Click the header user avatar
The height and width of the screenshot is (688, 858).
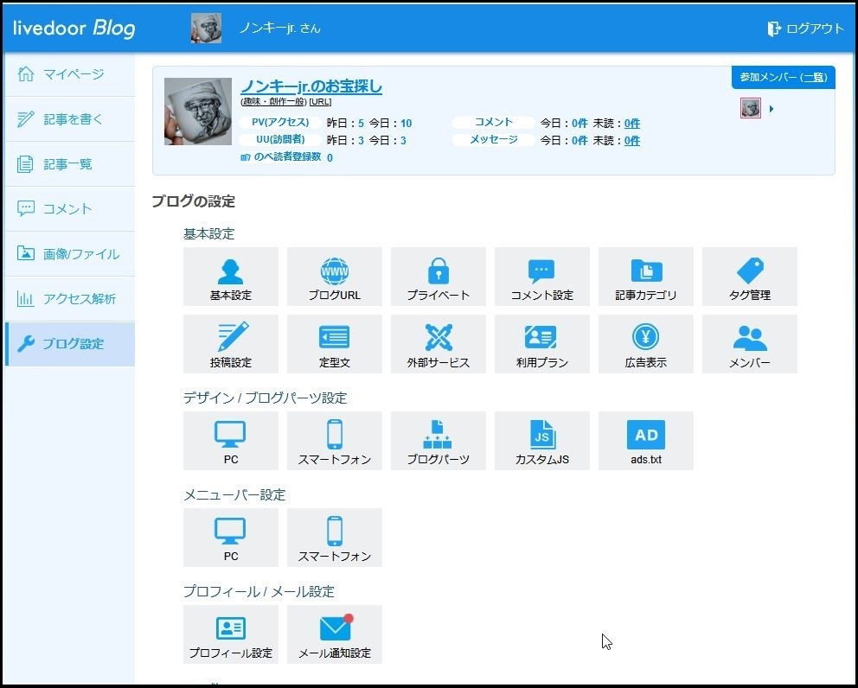coord(207,28)
